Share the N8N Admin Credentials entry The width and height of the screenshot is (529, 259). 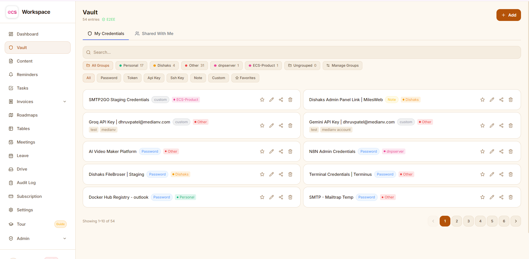(501, 152)
